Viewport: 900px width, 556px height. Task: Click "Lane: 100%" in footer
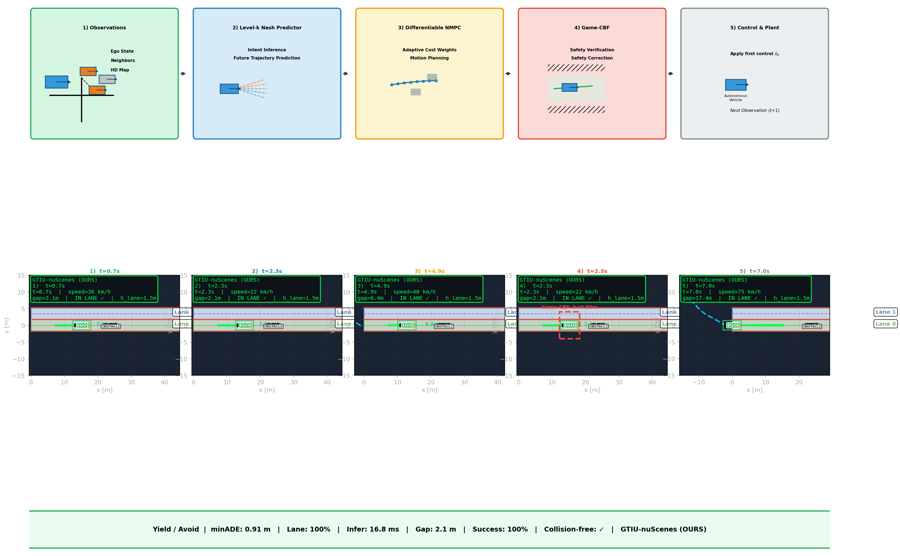click(x=309, y=529)
